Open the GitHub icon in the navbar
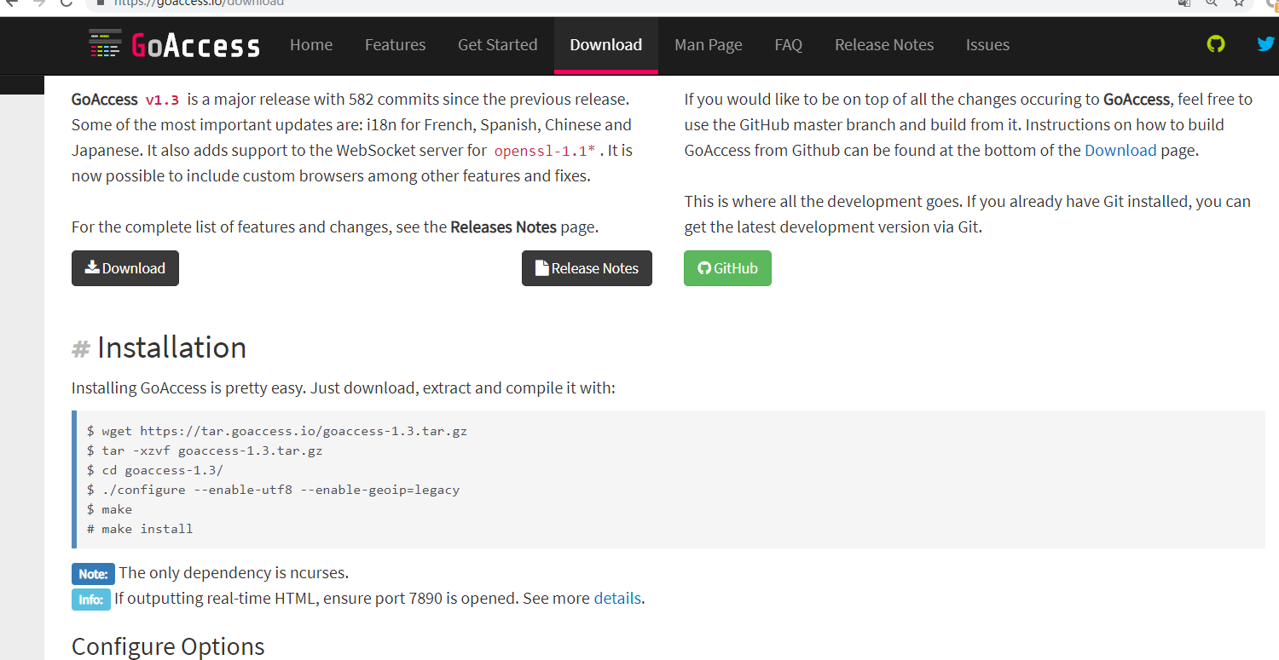The image size is (1279, 660). 1216,43
